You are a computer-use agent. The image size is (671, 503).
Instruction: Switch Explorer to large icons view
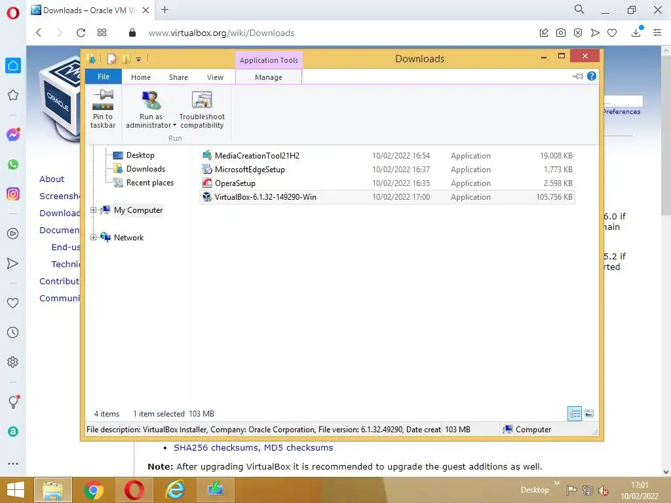pyautogui.click(x=589, y=413)
